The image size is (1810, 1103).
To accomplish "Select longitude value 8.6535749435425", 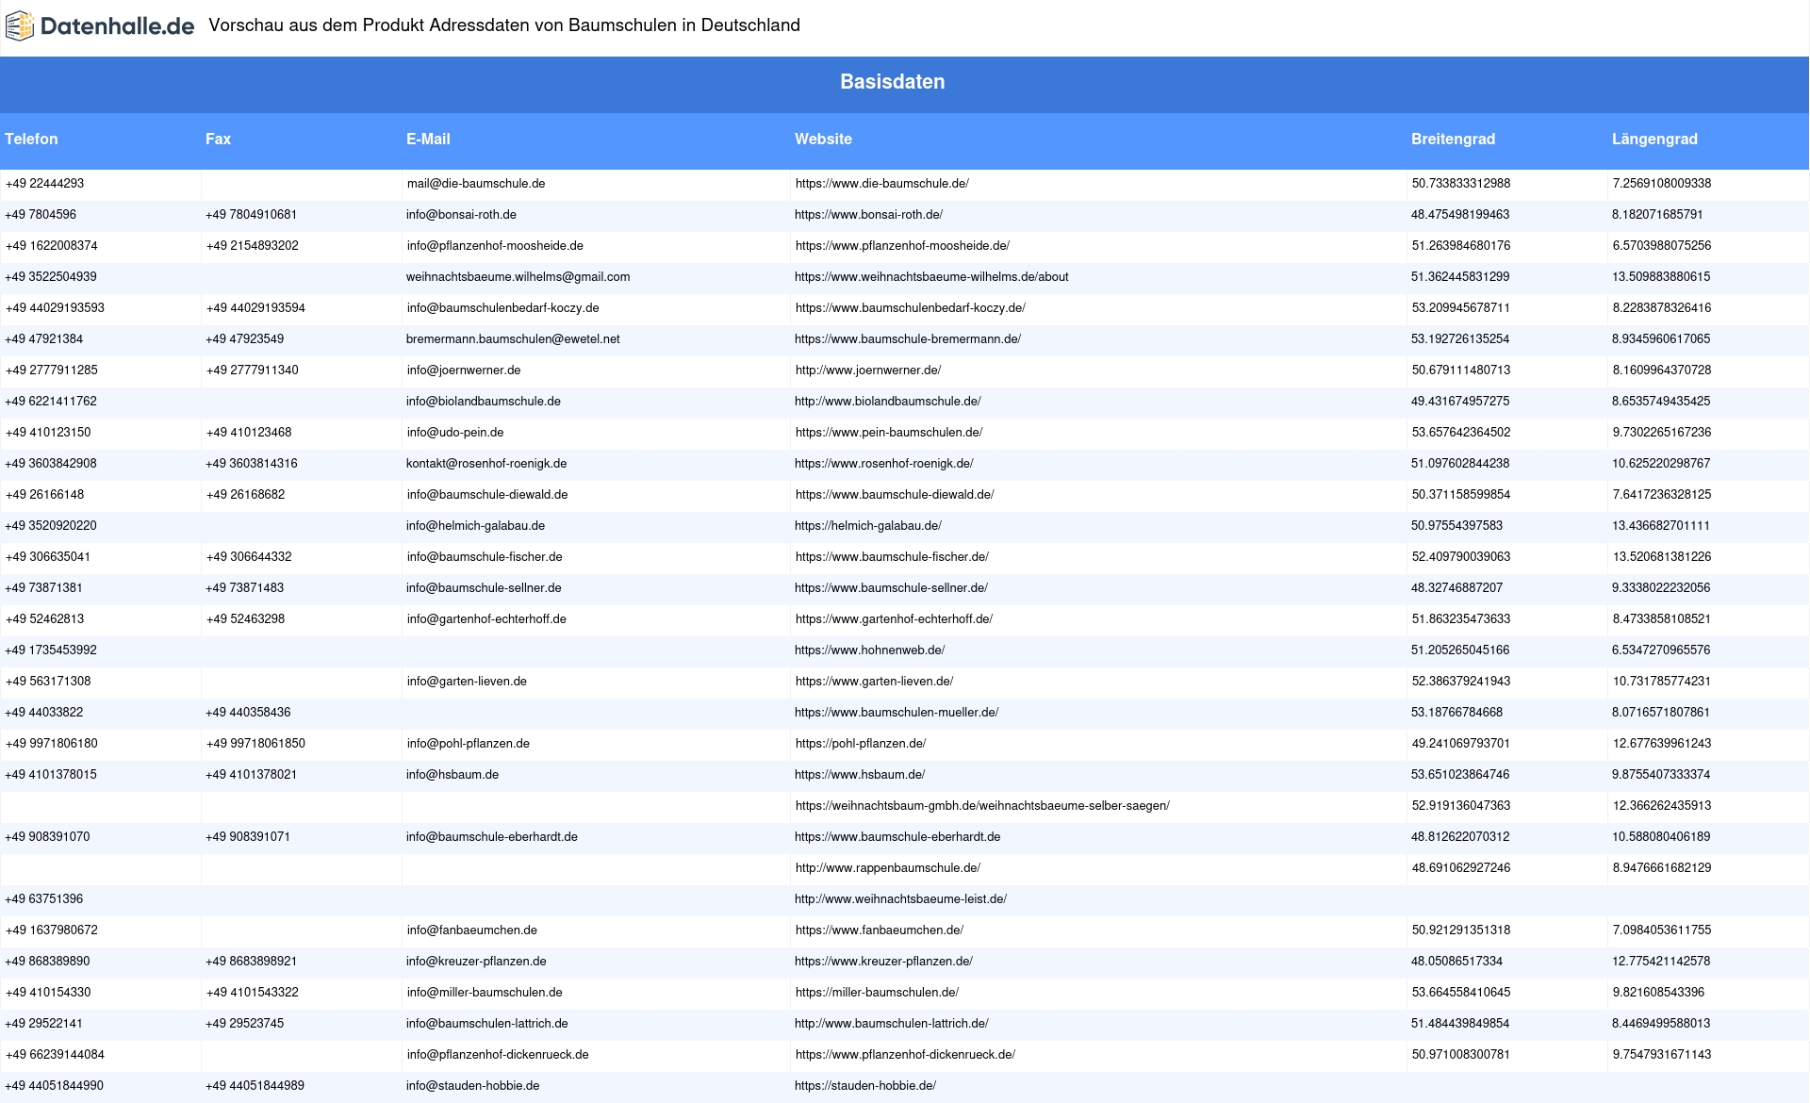I will 1661,402.
